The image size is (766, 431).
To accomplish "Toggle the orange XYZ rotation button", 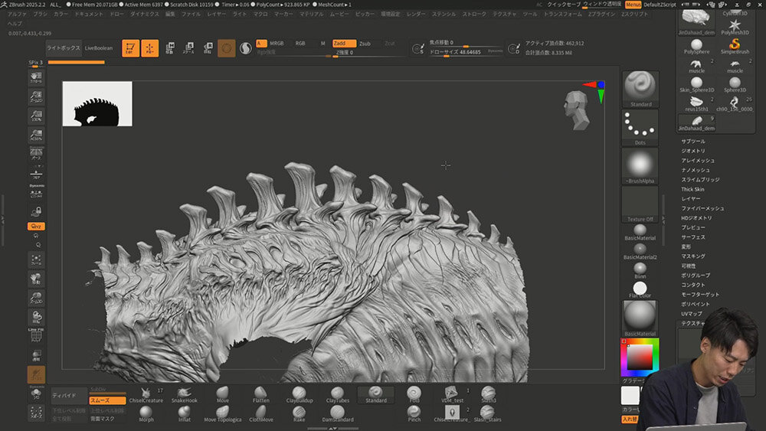I will tap(36, 226).
